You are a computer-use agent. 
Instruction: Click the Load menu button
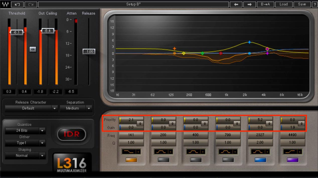click(x=284, y=4)
